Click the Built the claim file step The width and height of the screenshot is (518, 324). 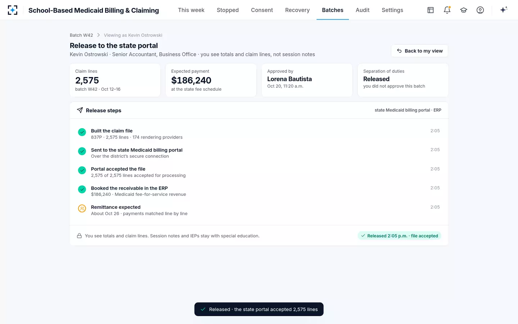coord(259,134)
